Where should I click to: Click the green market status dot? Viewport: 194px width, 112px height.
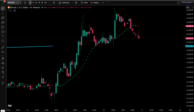[42, 7]
